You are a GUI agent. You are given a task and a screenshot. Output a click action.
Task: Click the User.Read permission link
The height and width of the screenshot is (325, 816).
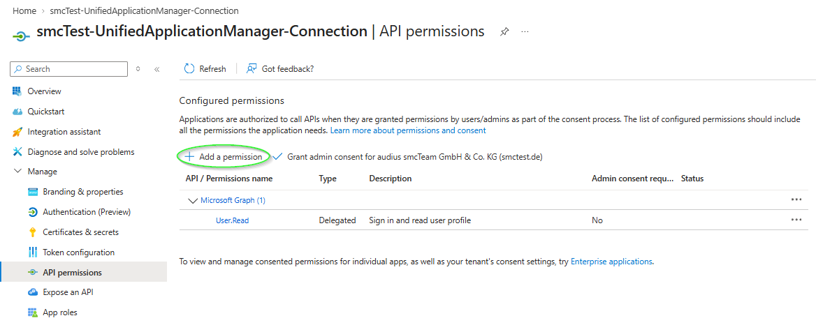[x=232, y=220]
